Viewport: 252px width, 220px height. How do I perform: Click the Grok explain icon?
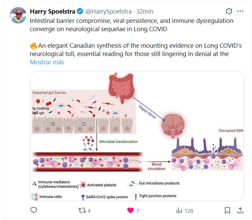coord(229,11)
